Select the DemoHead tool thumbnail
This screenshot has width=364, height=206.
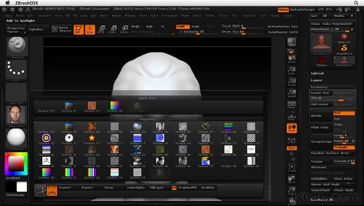(321, 44)
